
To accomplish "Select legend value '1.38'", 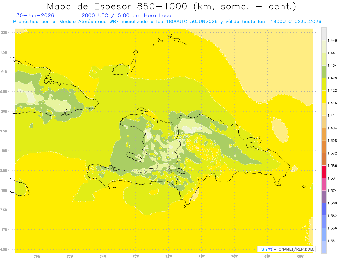I will 331,178.
